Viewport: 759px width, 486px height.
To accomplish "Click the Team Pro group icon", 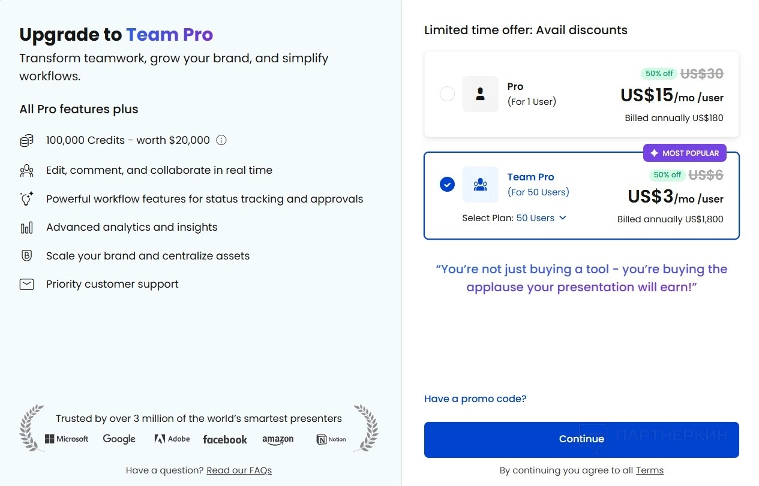I will [480, 185].
